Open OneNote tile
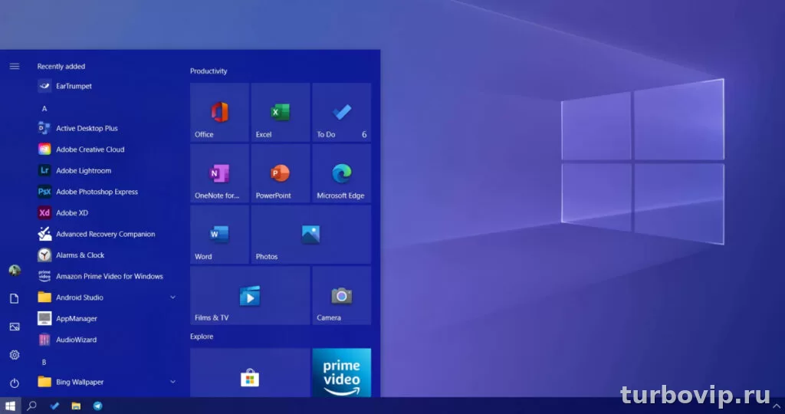Viewport: 785px width, 414px height. tap(219, 173)
